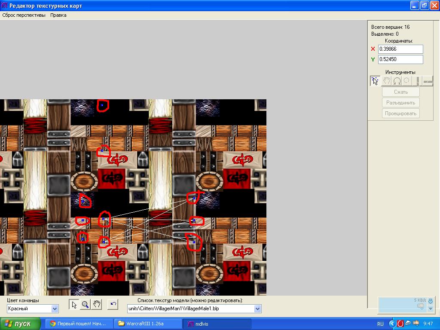Click the undo arrow button
Image resolution: width=440 pixels, height=330 pixels.
pyautogui.click(x=113, y=305)
